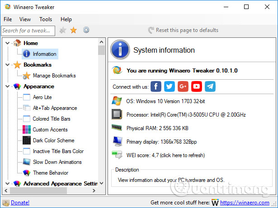Screen dimensions: 278x208
Task: Click the Slow Down Animations icon
Action: coord(27,162)
